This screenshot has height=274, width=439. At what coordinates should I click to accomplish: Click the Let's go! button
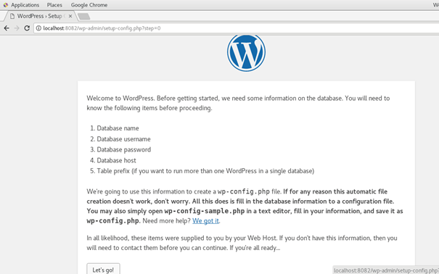point(103,270)
